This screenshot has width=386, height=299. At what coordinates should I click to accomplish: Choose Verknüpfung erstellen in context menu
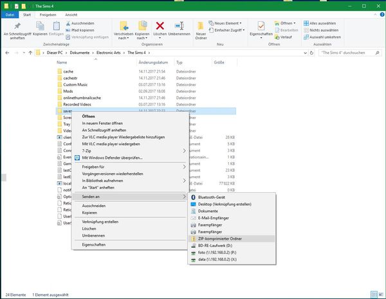pos(130,221)
